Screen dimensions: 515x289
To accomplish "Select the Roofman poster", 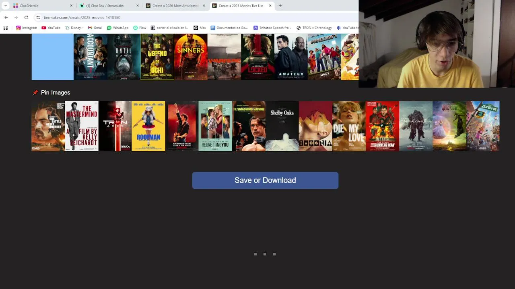I will tap(148, 126).
